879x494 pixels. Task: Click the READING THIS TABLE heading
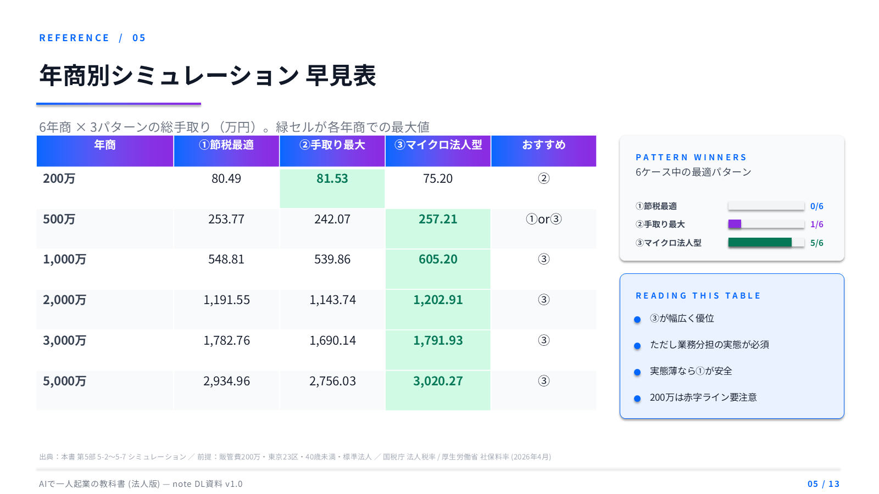point(698,296)
